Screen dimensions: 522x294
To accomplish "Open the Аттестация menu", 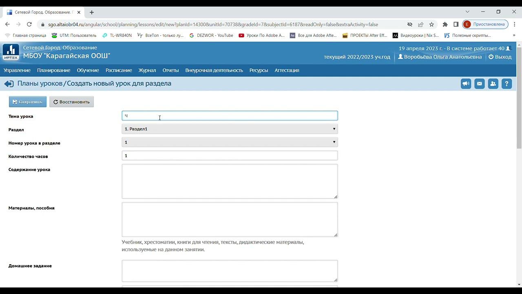I will tap(287, 70).
